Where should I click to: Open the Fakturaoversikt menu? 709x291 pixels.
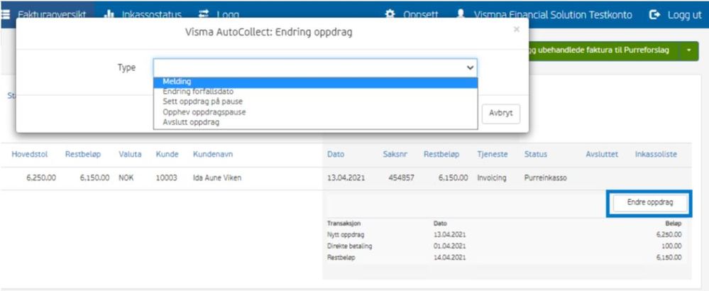[52, 14]
